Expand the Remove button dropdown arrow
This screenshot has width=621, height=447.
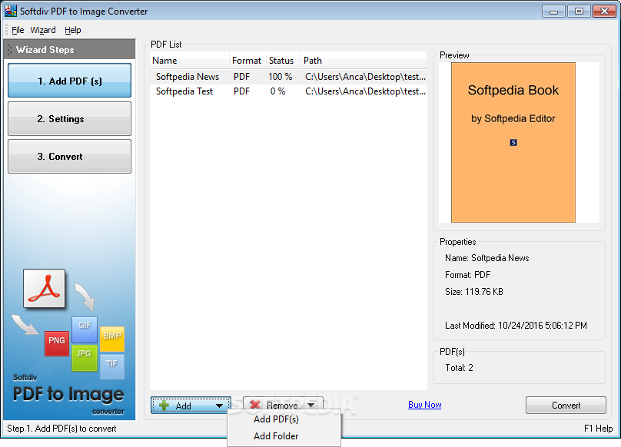tap(311, 405)
